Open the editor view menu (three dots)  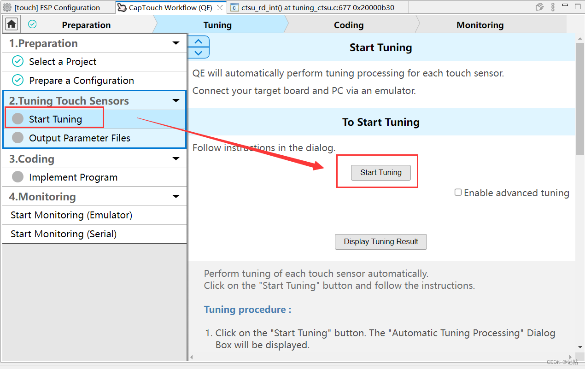pyautogui.click(x=553, y=7)
